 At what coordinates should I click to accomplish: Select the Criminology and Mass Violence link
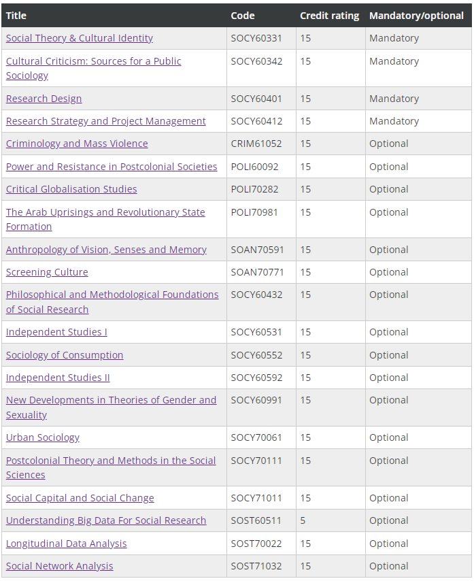click(x=77, y=144)
